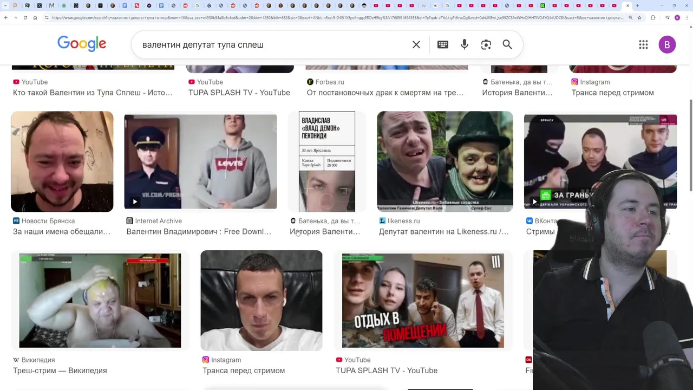Screen dimensions: 693x390
Task: Bookmark this page with the star icon
Action: [639, 17]
